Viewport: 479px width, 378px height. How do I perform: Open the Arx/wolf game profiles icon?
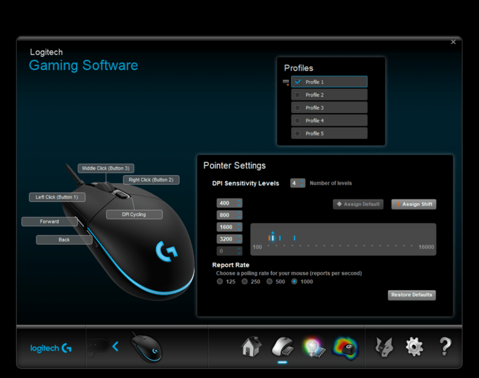(x=384, y=347)
